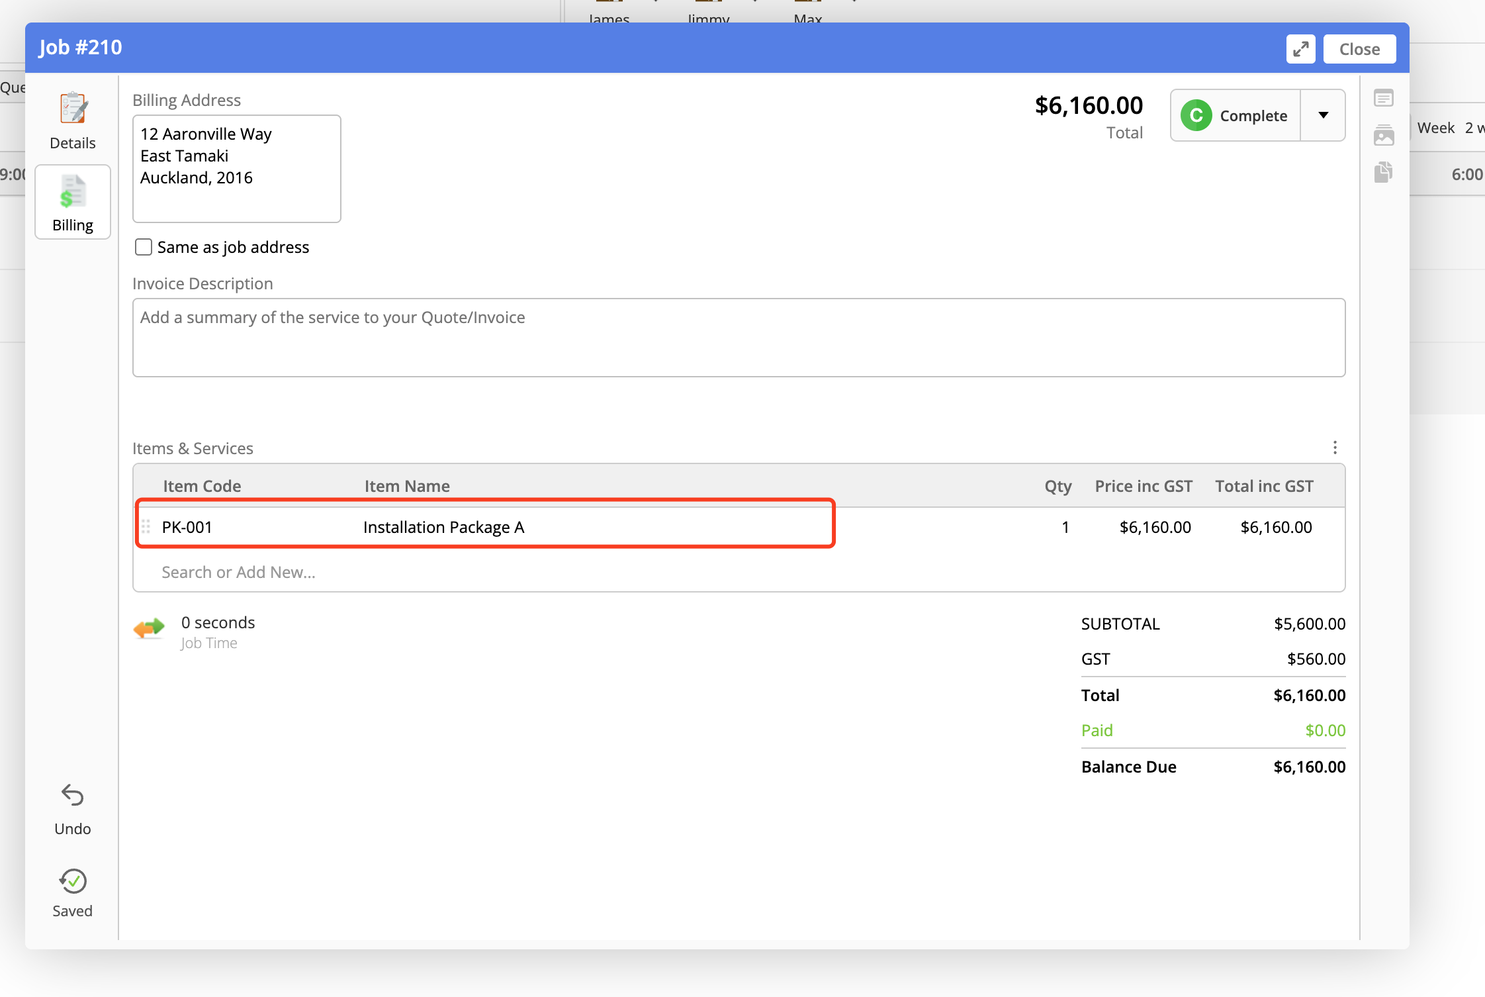This screenshot has height=997, width=1485.
Task: Tick the Same as job address checkbox
Action: point(143,247)
